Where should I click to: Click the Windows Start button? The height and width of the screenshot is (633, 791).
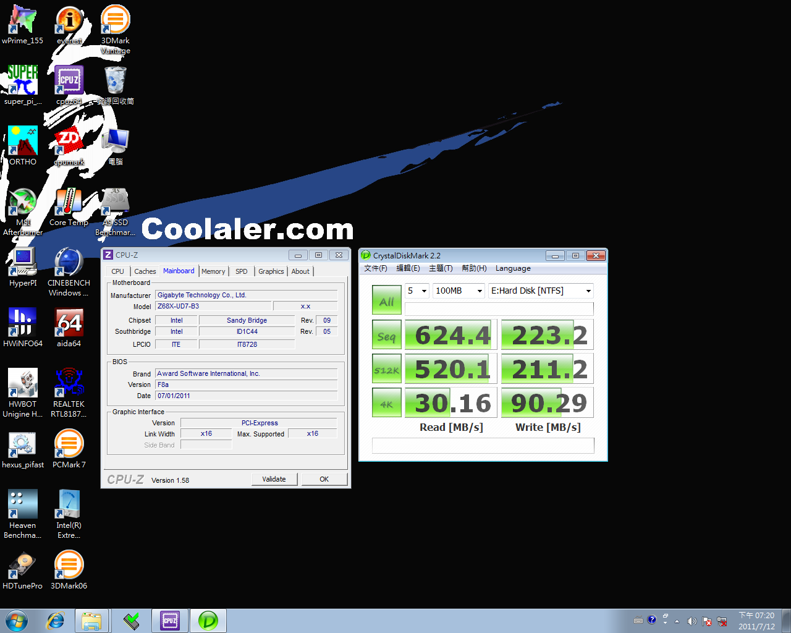(x=17, y=621)
